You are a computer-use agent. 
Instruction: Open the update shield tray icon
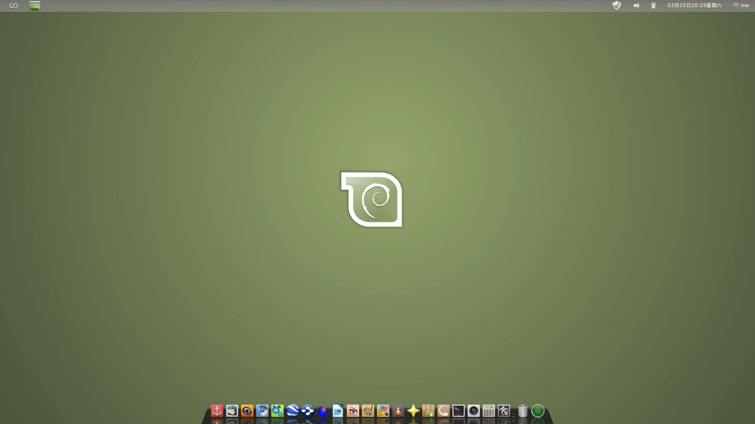click(x=617, y=5)
